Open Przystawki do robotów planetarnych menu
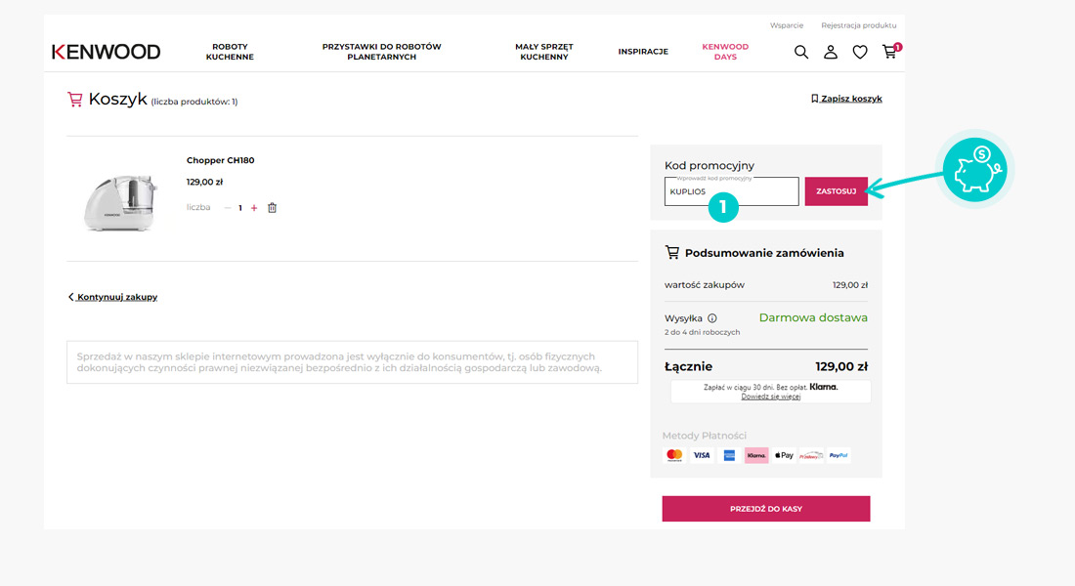The image size is (1075, 586). tap(382, 52)
